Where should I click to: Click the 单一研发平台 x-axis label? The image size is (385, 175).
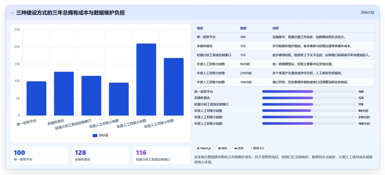(x=27, y=122)
